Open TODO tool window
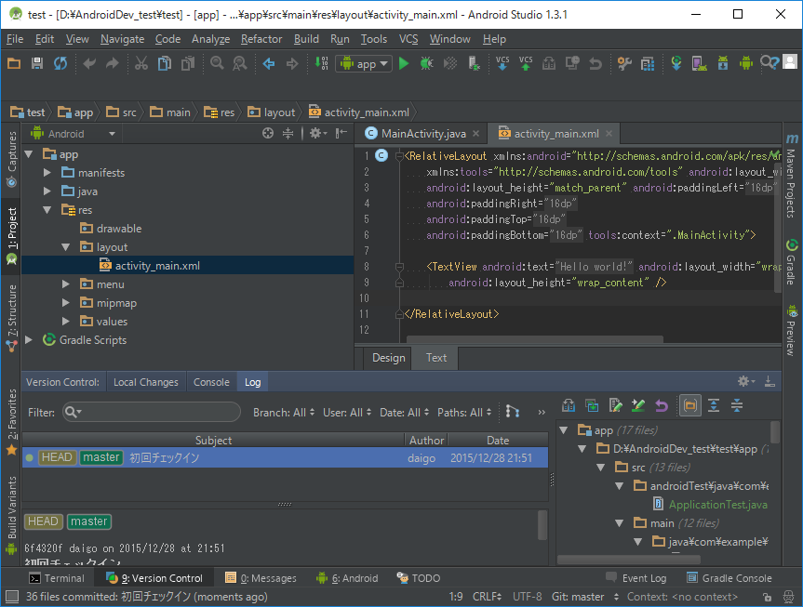Screen dimensions: 803x607 (419, 578)
